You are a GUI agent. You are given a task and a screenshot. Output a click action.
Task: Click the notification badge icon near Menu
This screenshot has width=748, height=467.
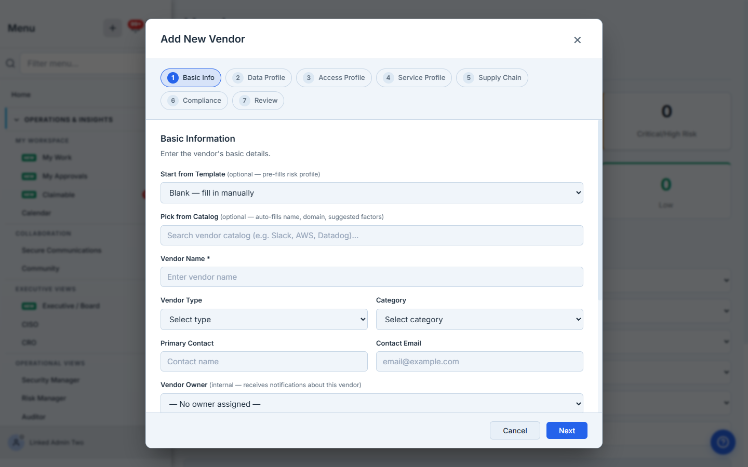coord(136,25)
